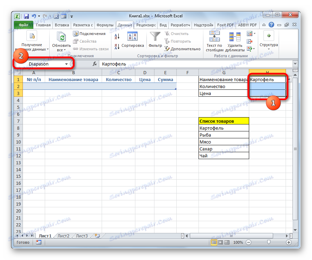
Task: Open the Формулы ribbon tab
Action: (x=105, y=25)
